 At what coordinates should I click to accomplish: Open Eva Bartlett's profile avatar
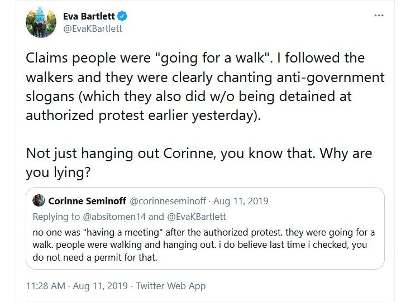click(x=41, y=22)
